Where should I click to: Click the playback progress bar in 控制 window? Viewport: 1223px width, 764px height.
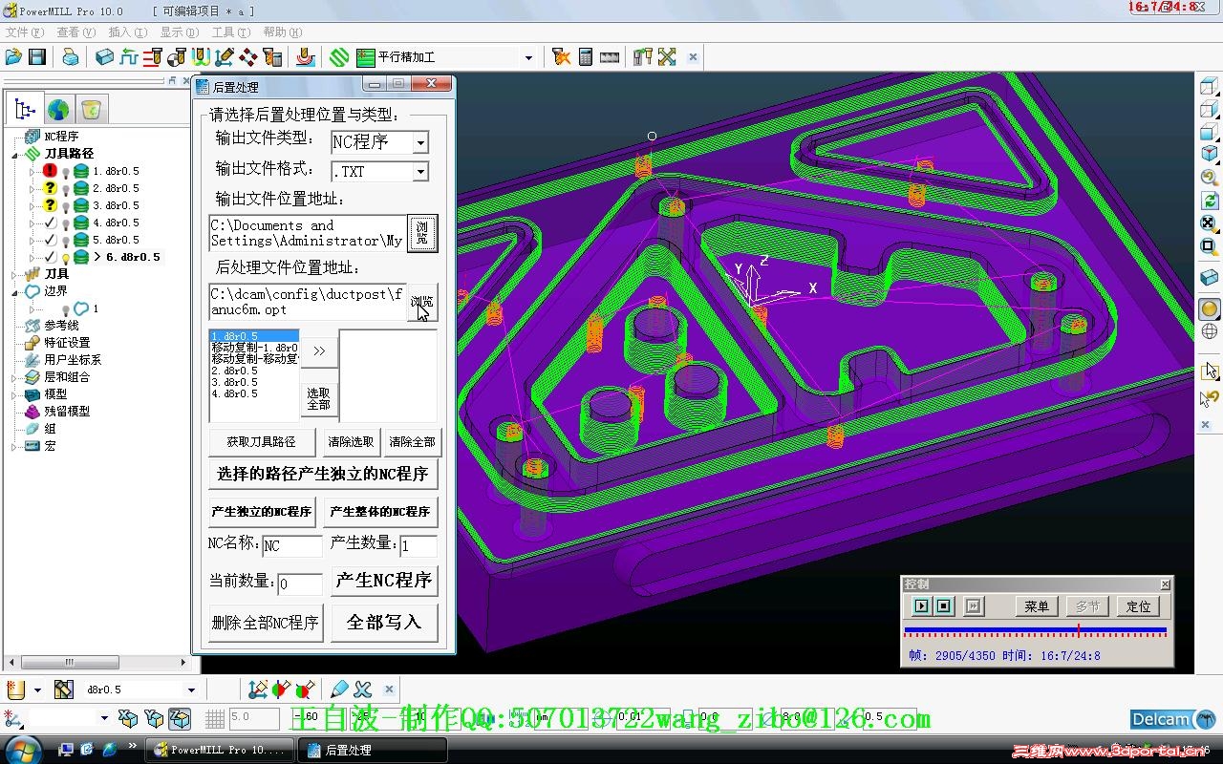click(x=1036, y=630)
